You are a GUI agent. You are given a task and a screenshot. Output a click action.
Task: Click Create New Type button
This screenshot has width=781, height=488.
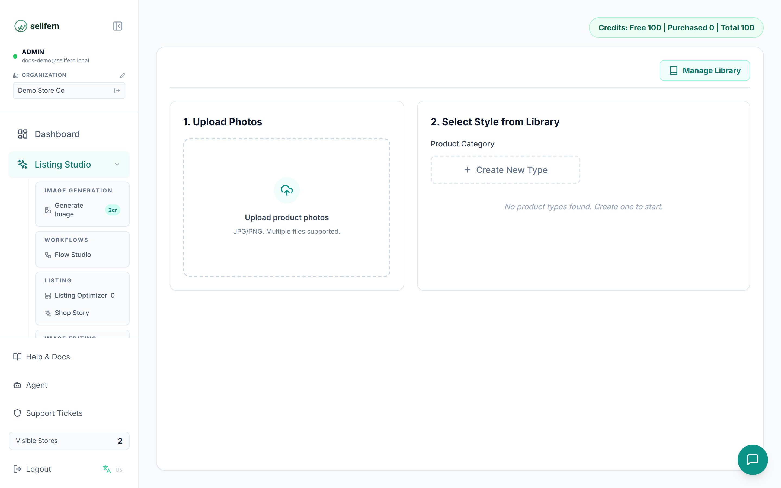point(505,170)
